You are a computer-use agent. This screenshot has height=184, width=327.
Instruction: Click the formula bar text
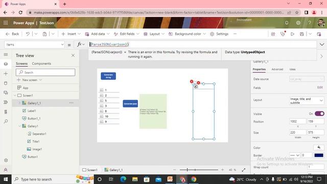tap(109, 44)
